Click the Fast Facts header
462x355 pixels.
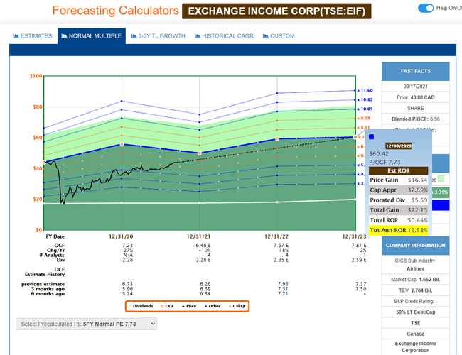[417, 71]
